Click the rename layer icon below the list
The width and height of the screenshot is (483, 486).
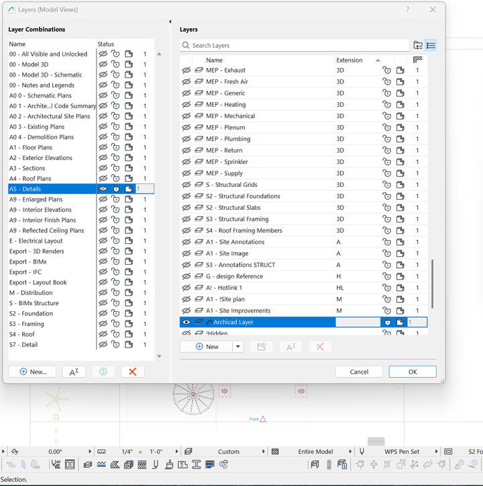pos(291,347)
